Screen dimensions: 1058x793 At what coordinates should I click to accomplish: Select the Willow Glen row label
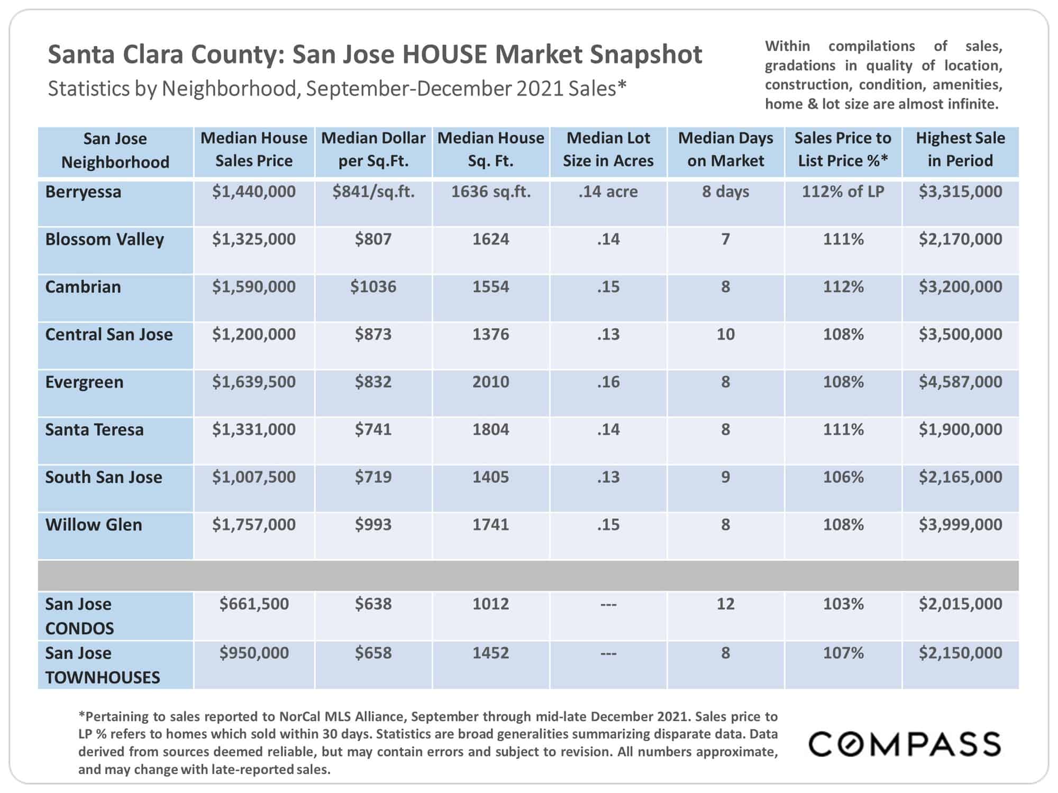click(115, 536)
